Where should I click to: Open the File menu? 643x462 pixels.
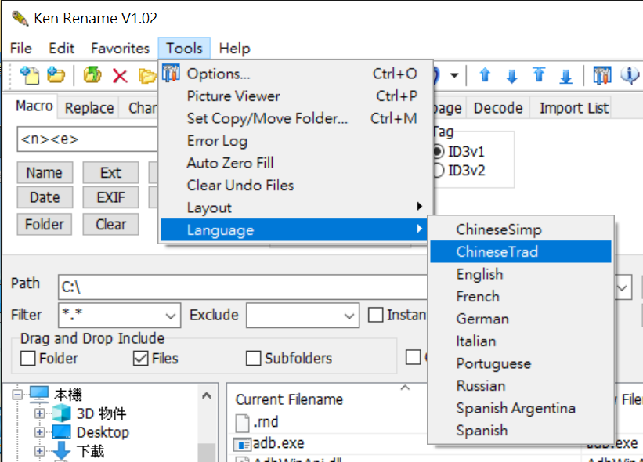click(x=21, y=49)
